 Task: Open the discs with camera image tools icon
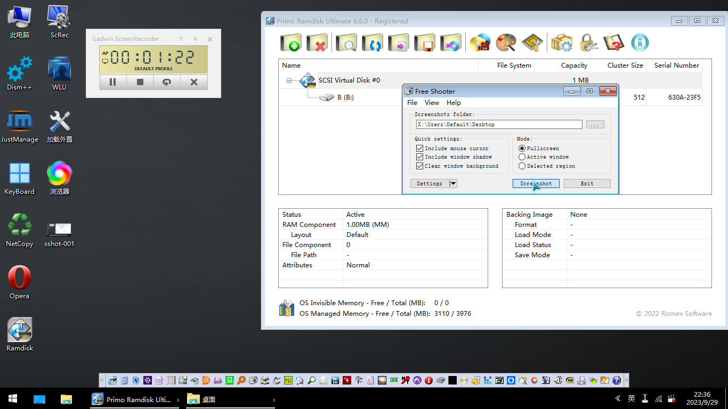(480, 43)
